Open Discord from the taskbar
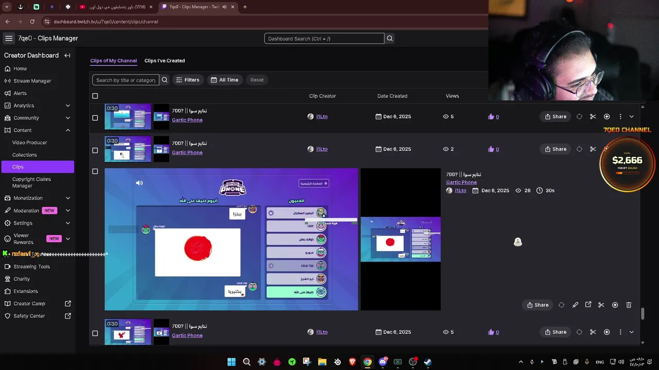This screenshot has height=370, width=659. [383, 362]
